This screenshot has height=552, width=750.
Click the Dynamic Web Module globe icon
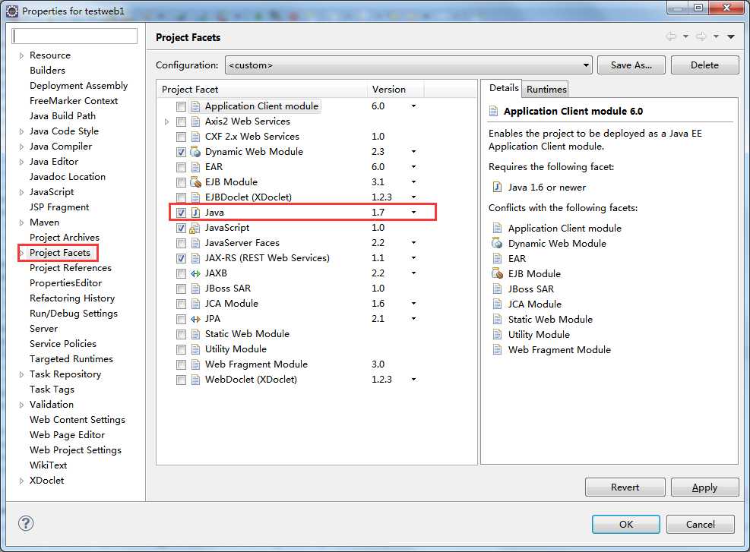coord(195,152)
